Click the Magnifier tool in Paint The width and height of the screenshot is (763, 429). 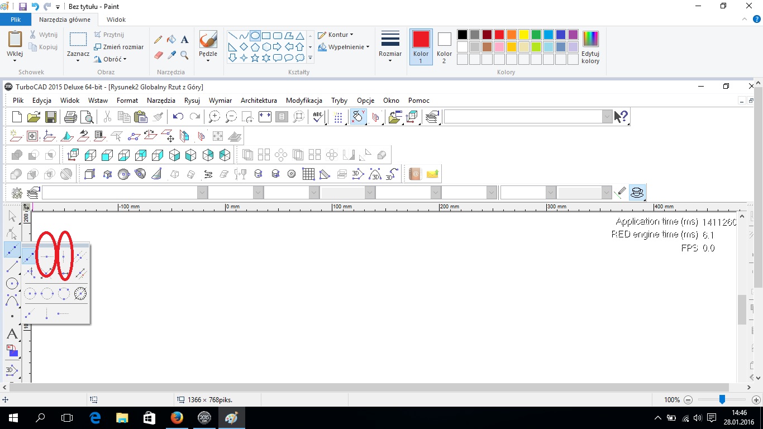click(184, 55)
